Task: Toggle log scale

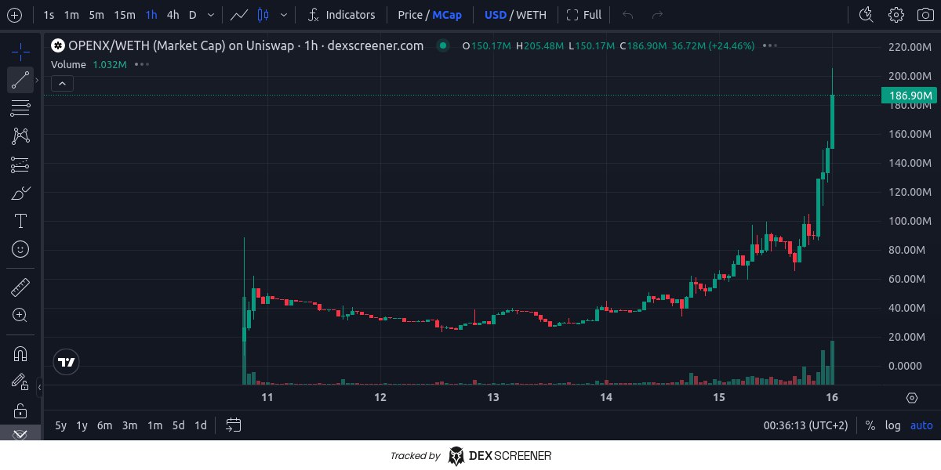Action: (893, 425)
